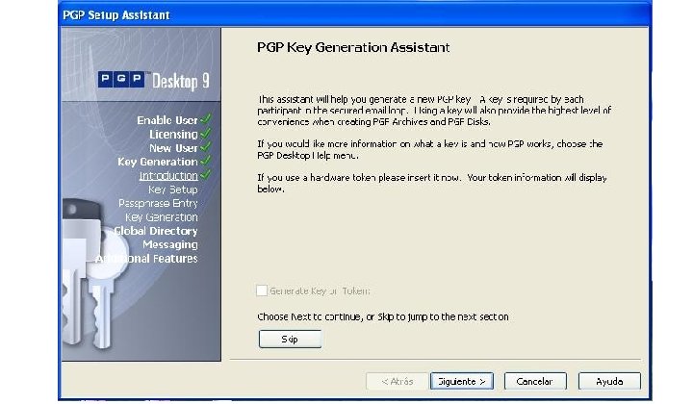Select Key Setup step in sidebar
Image resolution: width=693 pixels, height=404 pixels.
173,189
